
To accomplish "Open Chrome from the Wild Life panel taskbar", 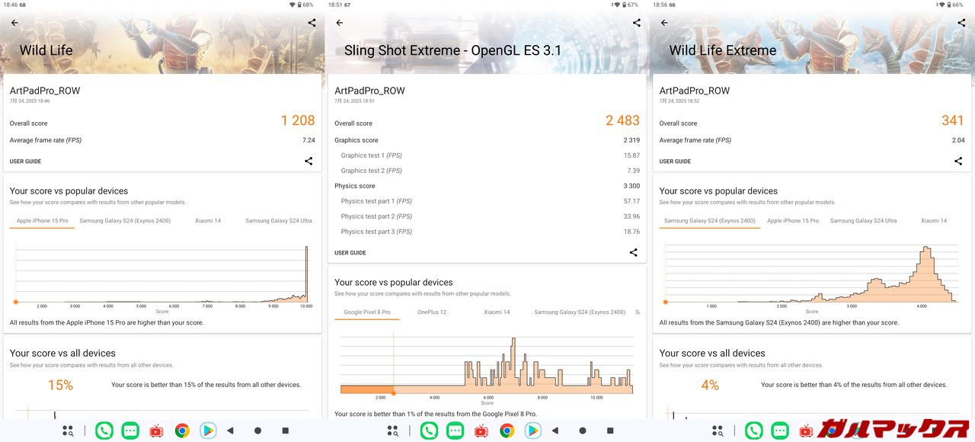I will (182, 431).
